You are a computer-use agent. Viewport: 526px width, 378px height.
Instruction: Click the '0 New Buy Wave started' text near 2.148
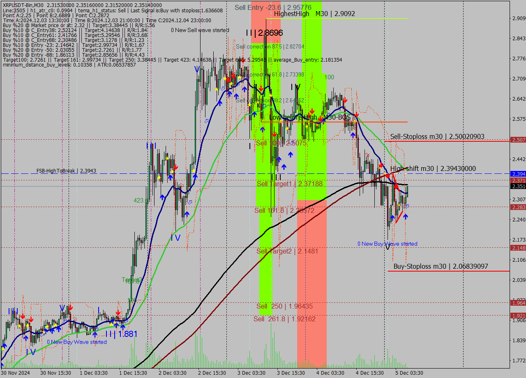point(387,244)
